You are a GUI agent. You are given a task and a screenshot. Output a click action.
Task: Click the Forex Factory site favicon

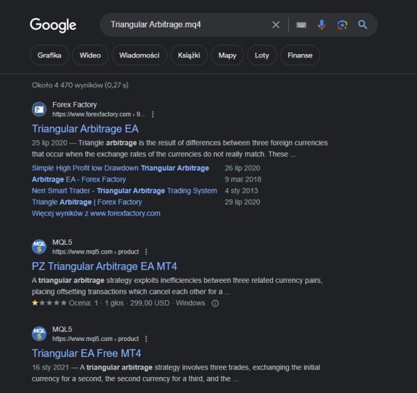[39, 109]
